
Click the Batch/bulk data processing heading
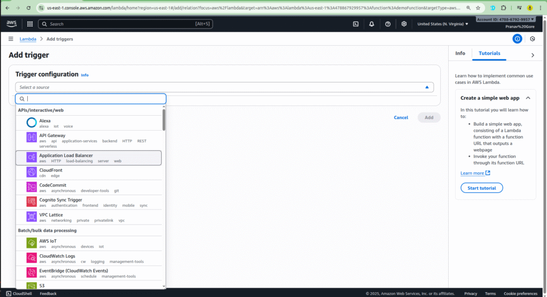tap(47, 230)
